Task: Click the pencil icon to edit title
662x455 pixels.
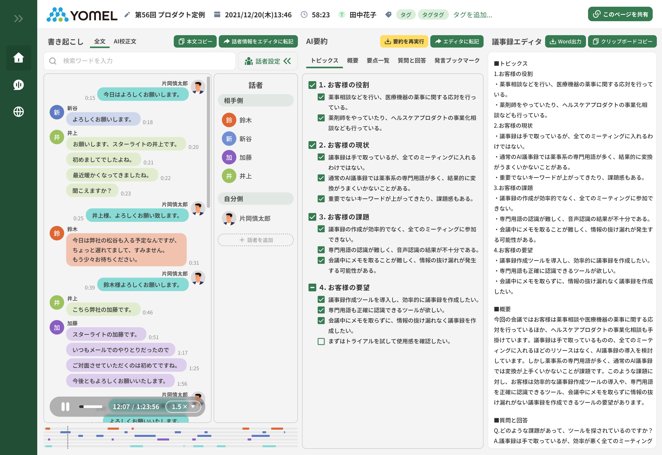Action: [127, 14]
